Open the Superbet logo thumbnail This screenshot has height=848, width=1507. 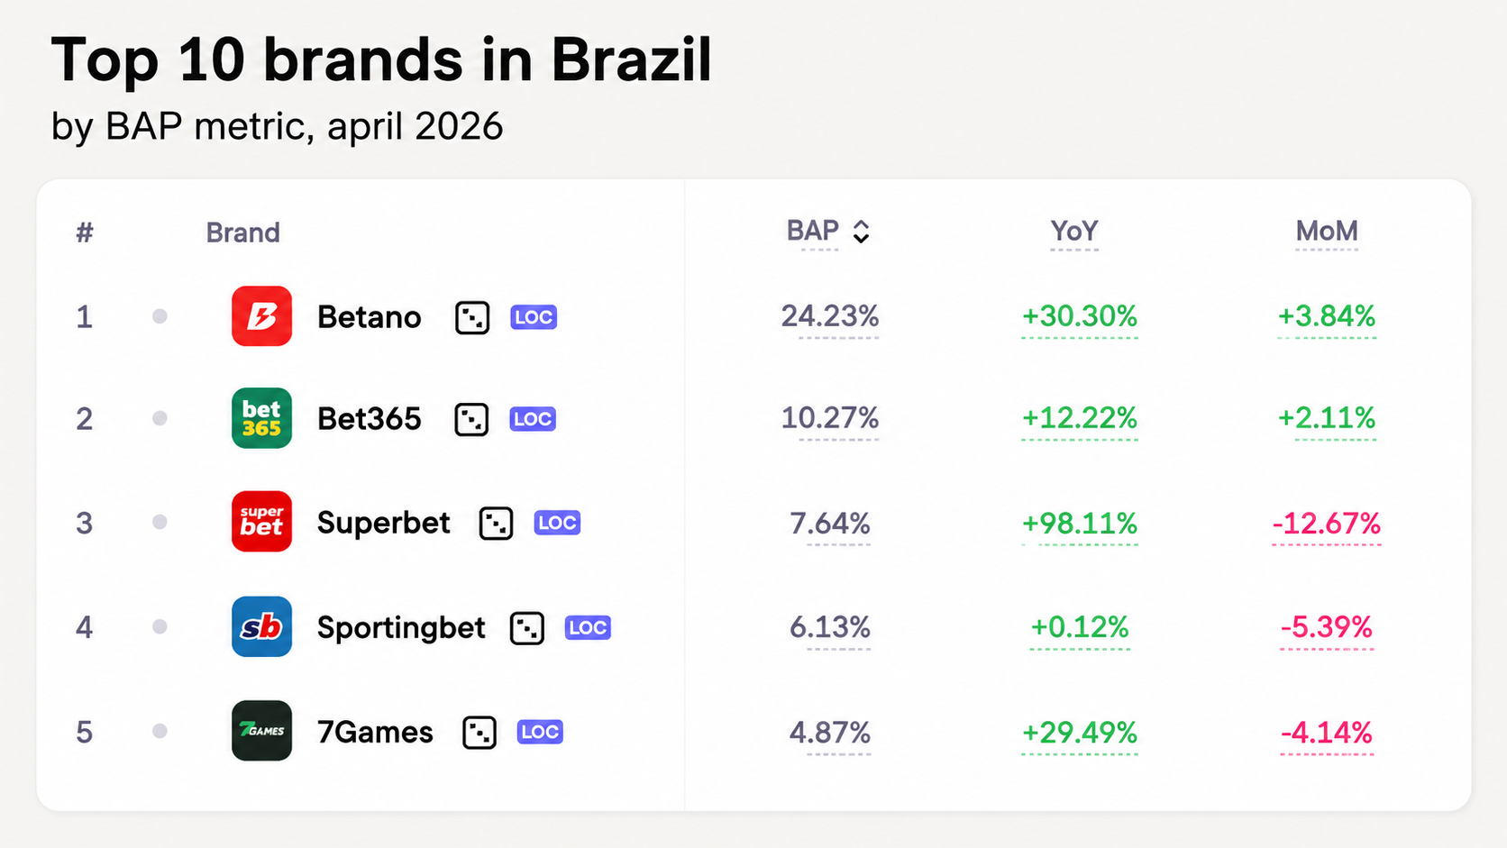point(261,522)
